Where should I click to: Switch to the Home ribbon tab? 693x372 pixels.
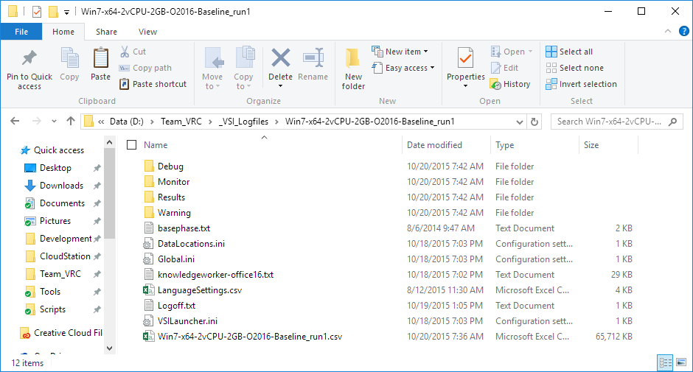tap(63, 32)
